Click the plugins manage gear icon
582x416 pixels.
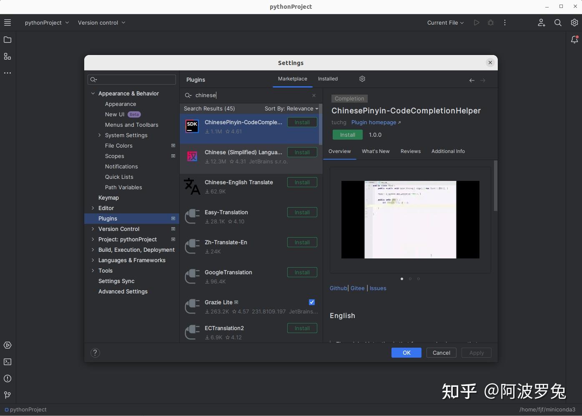[362, 79]
